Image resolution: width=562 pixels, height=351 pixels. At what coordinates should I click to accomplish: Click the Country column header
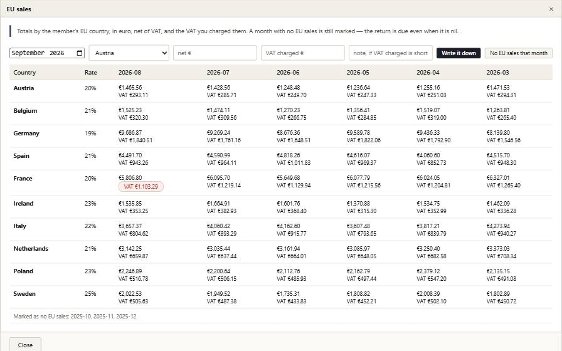pyautogui.click(x=24, y=72)
